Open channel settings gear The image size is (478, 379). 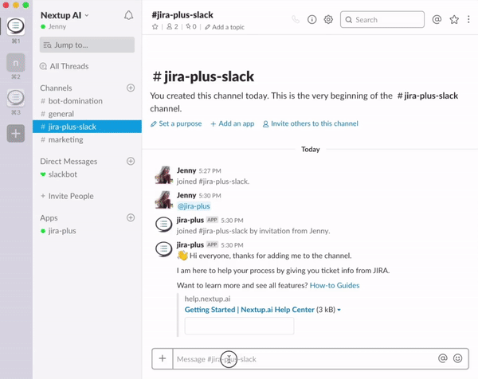pos(328,20)
